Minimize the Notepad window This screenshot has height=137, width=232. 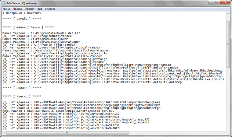click(211, 2)
